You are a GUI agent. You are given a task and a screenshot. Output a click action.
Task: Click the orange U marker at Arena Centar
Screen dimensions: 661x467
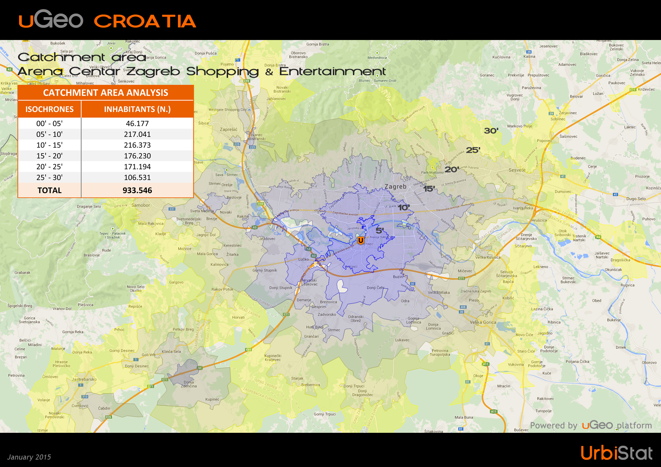(361, 240)
